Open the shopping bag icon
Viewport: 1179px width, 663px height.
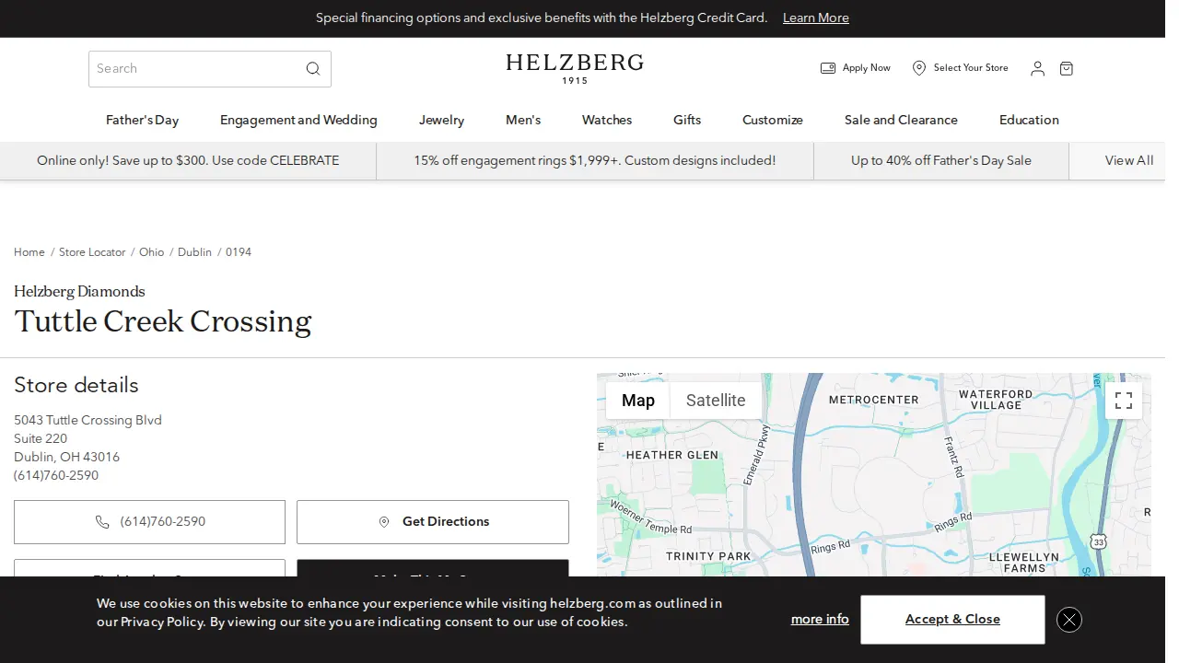coord(1067,68)
